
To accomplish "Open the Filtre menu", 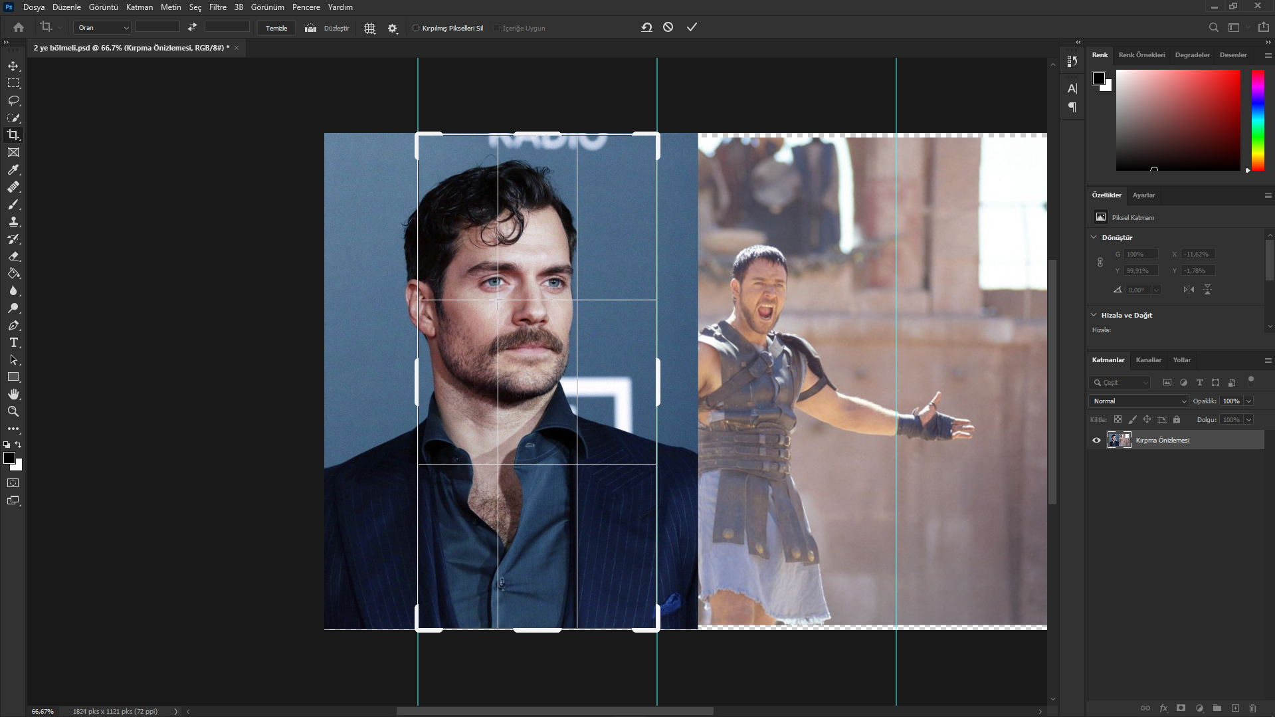I will coord(217,7).
